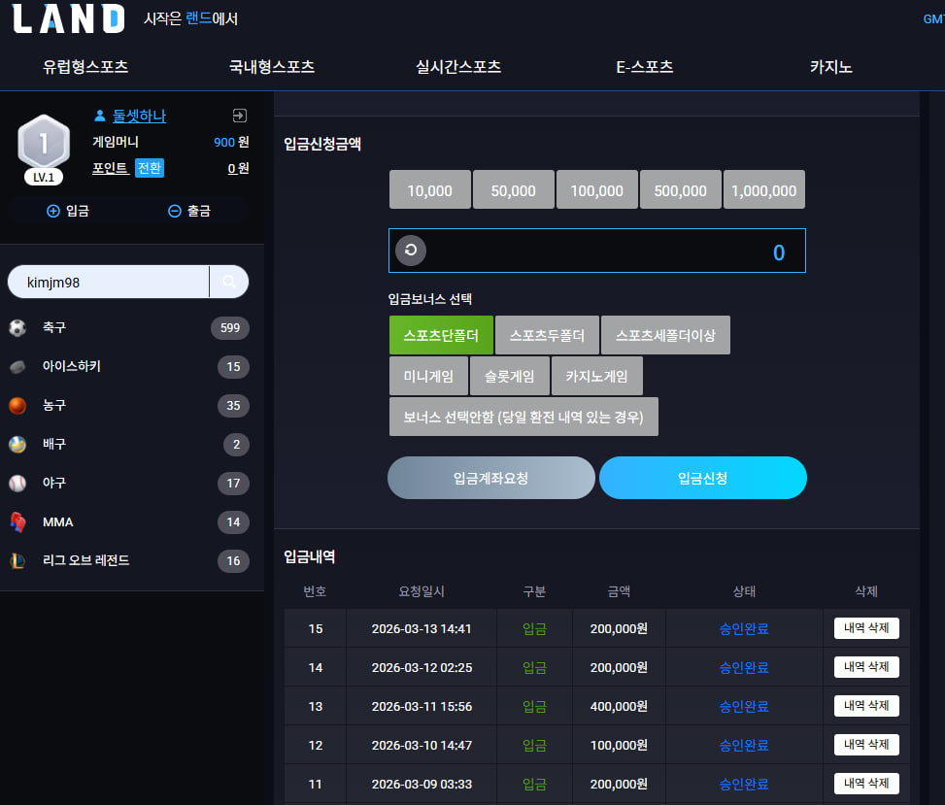Click the level 1 hexagon badge
This screenshot has width=945, height=805.
click(44, 144)
